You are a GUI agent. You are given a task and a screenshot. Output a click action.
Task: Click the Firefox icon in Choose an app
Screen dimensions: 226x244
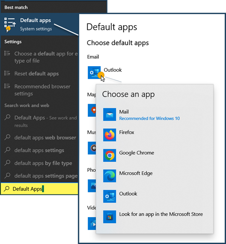(110, 135)
